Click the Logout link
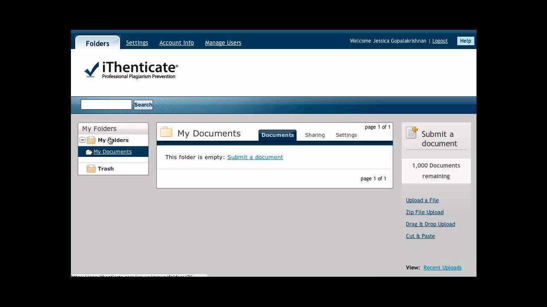 [440, 41]
